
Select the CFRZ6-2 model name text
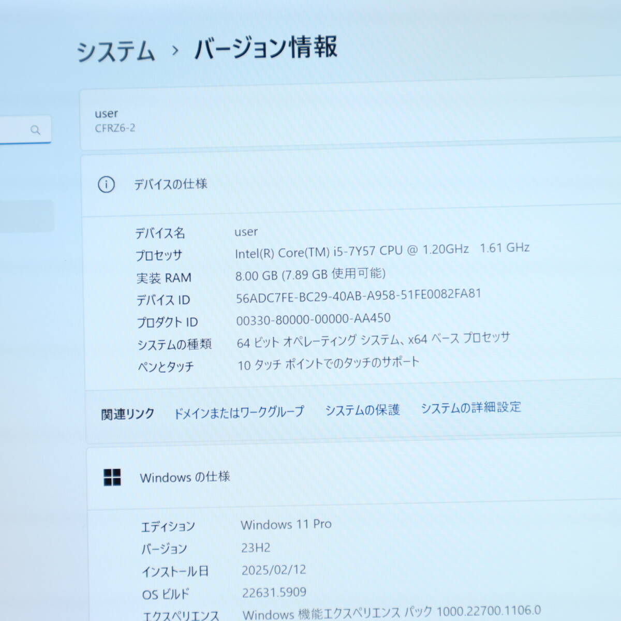tap(115, 128)
